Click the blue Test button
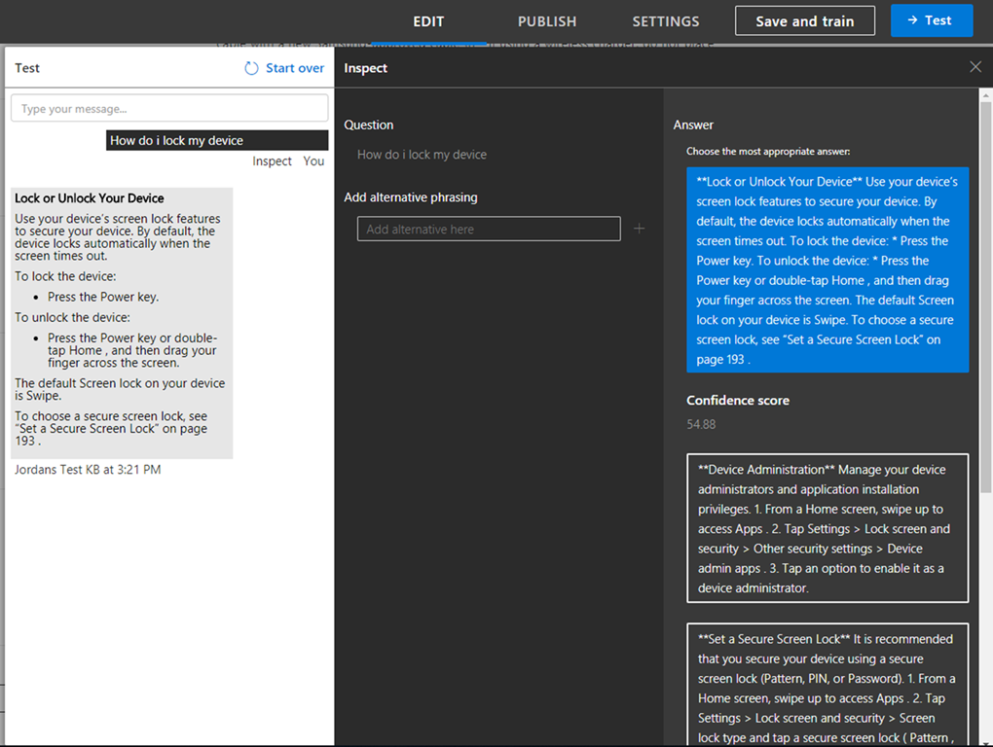Image resolution: width=993 pixels, height=747 pixels. coord(931,20)
